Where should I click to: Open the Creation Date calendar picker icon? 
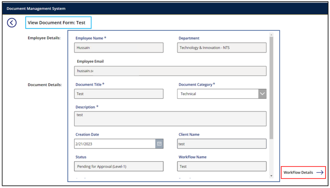[x=159, y=144]
